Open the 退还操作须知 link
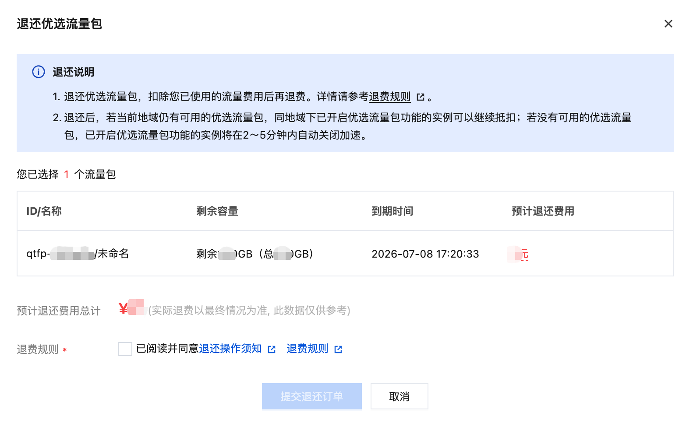This screenshot has width=693, height=426. click(230, 349)
